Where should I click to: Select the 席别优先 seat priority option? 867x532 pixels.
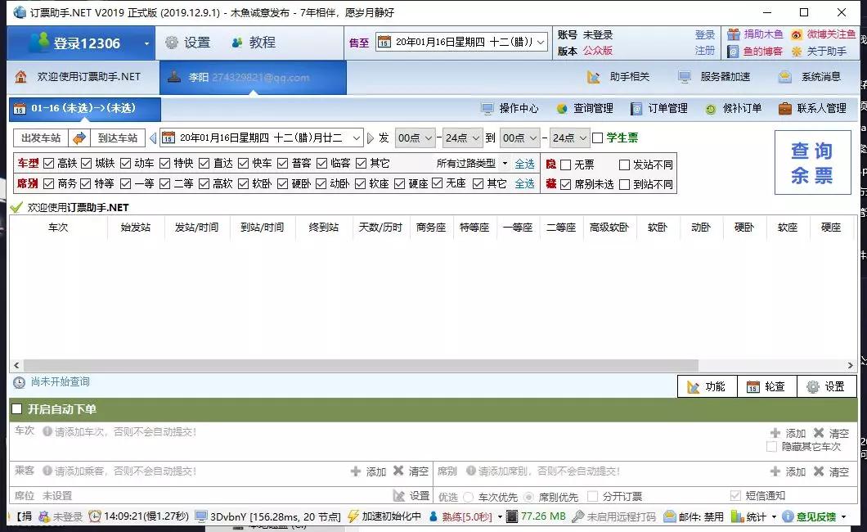[528, 495]
